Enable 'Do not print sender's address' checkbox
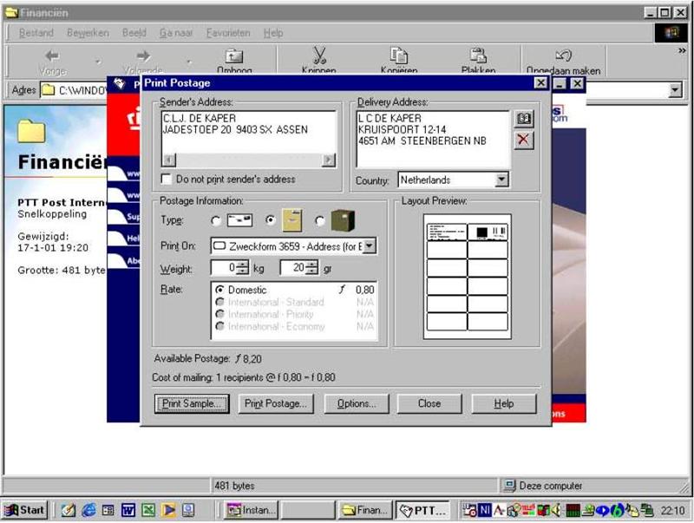Screen dimensions: 694x523 click(x=167, y=180)
